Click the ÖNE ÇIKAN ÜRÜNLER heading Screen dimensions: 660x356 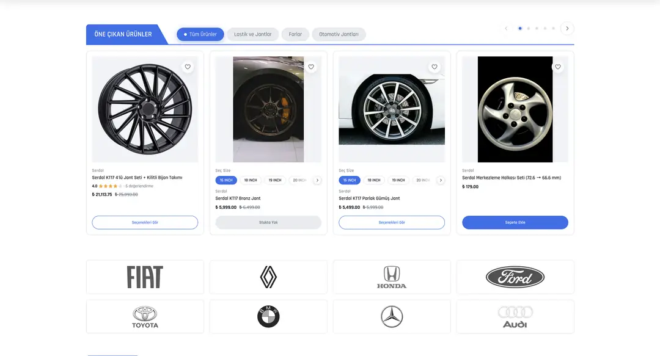click(123, 34)
